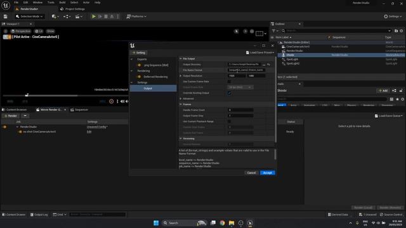
Task: Click the Render add button in Movie Render Queue
Action: pos(10,116)
